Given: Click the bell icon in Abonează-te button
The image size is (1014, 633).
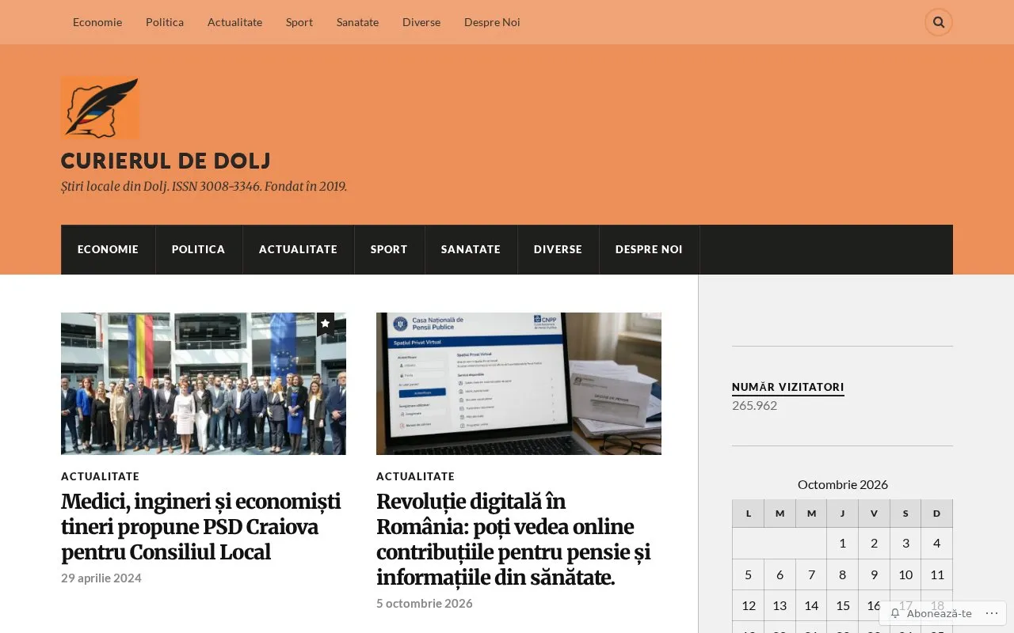Looking at the screenshot, I should coord(895,613).
